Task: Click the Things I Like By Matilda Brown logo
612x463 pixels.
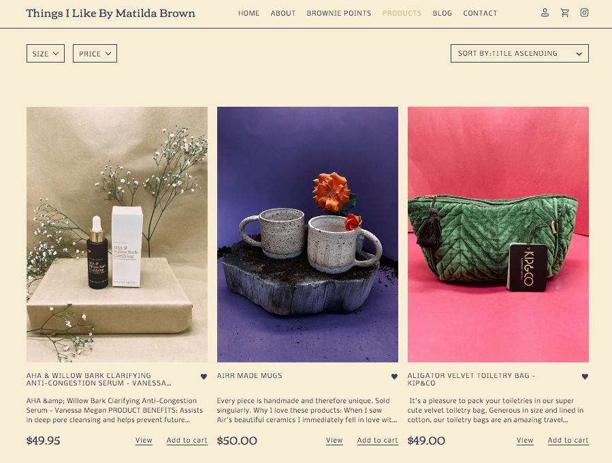Action: [x=110, y=13]
